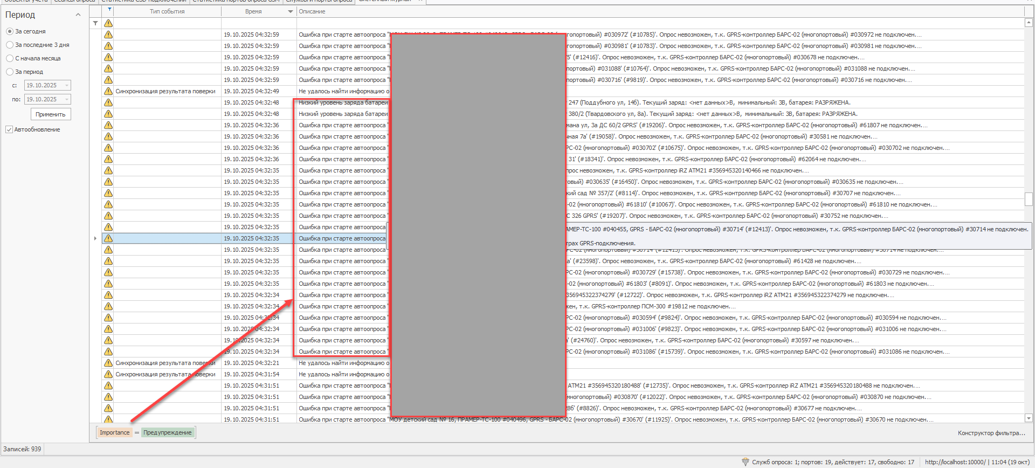Select the "За последние 3 дня" radio option
The width and height of the screenshot is (1035, 468).
(x=10, y=45)
